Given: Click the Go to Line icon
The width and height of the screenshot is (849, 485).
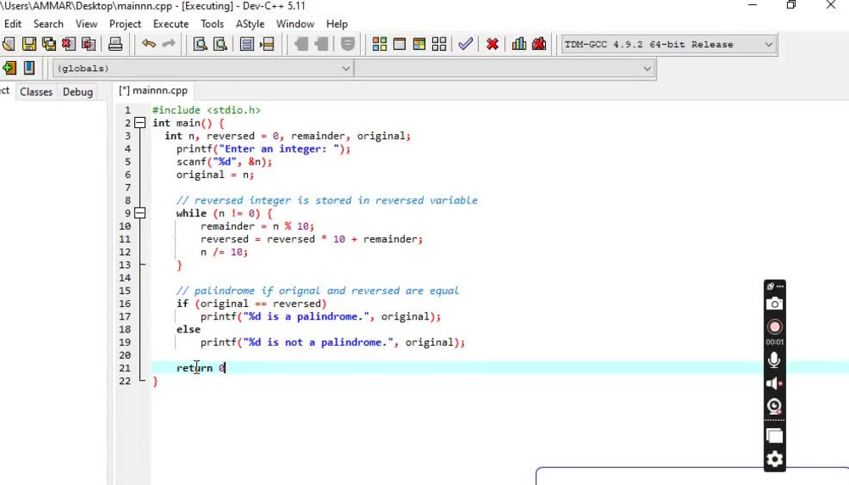Looking at the screenshot, I should 267,44.
